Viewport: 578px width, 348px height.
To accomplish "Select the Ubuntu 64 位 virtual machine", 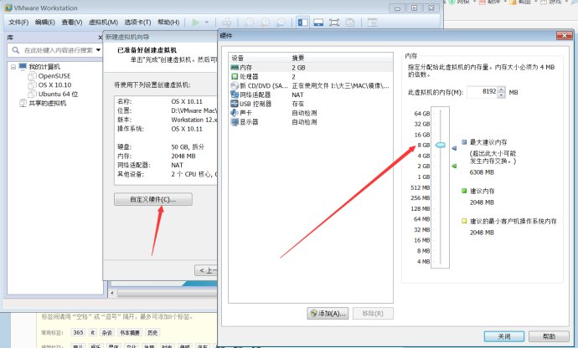I will (x=59, y=94).
